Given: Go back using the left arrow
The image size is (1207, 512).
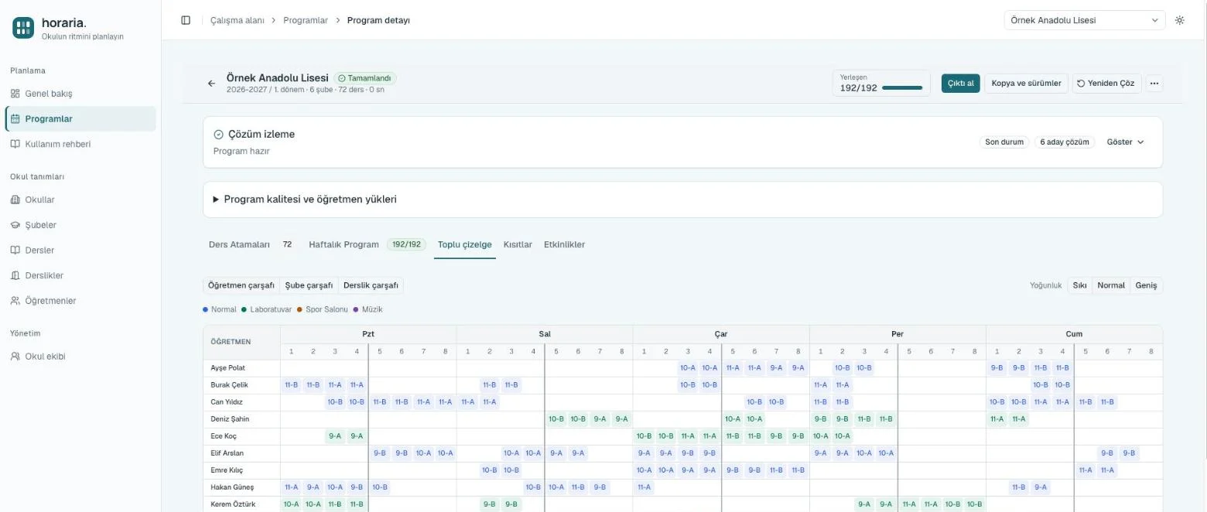Looking at the screenshot, I should [211, 84].
